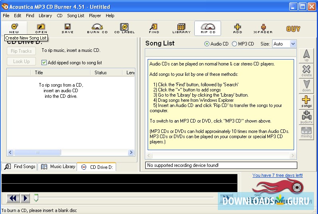Open the Find menu
This screenshot has width=318, height=214.
tap(30, 16)
